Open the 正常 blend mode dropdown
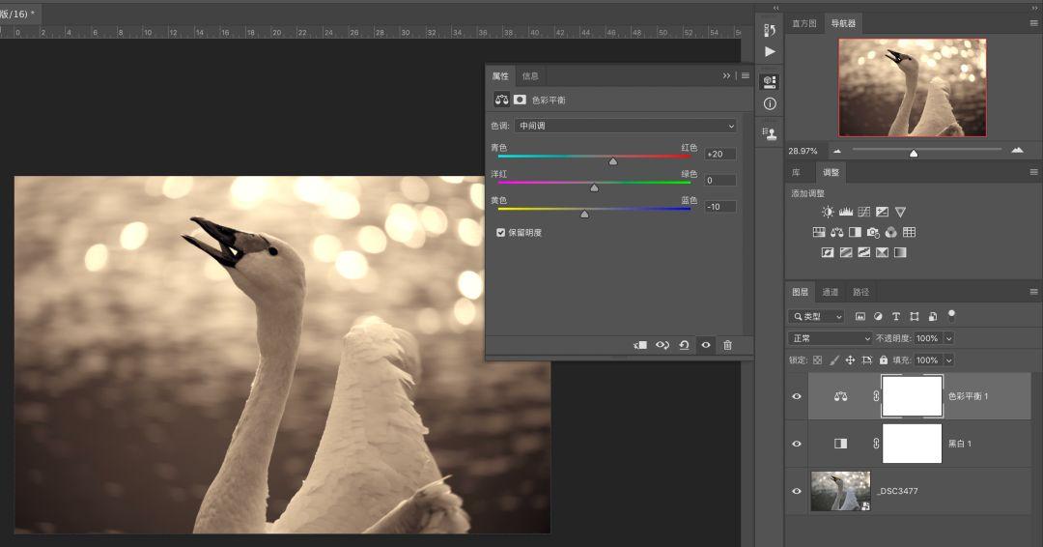1043x547 pixels. (830, 338)
